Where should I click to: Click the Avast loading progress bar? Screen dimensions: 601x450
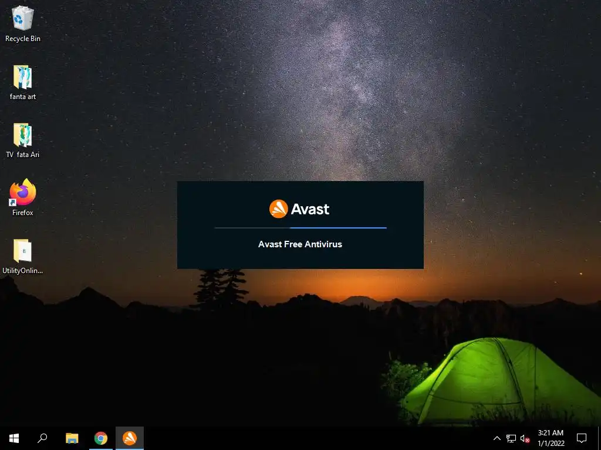[x=300, y=228]
